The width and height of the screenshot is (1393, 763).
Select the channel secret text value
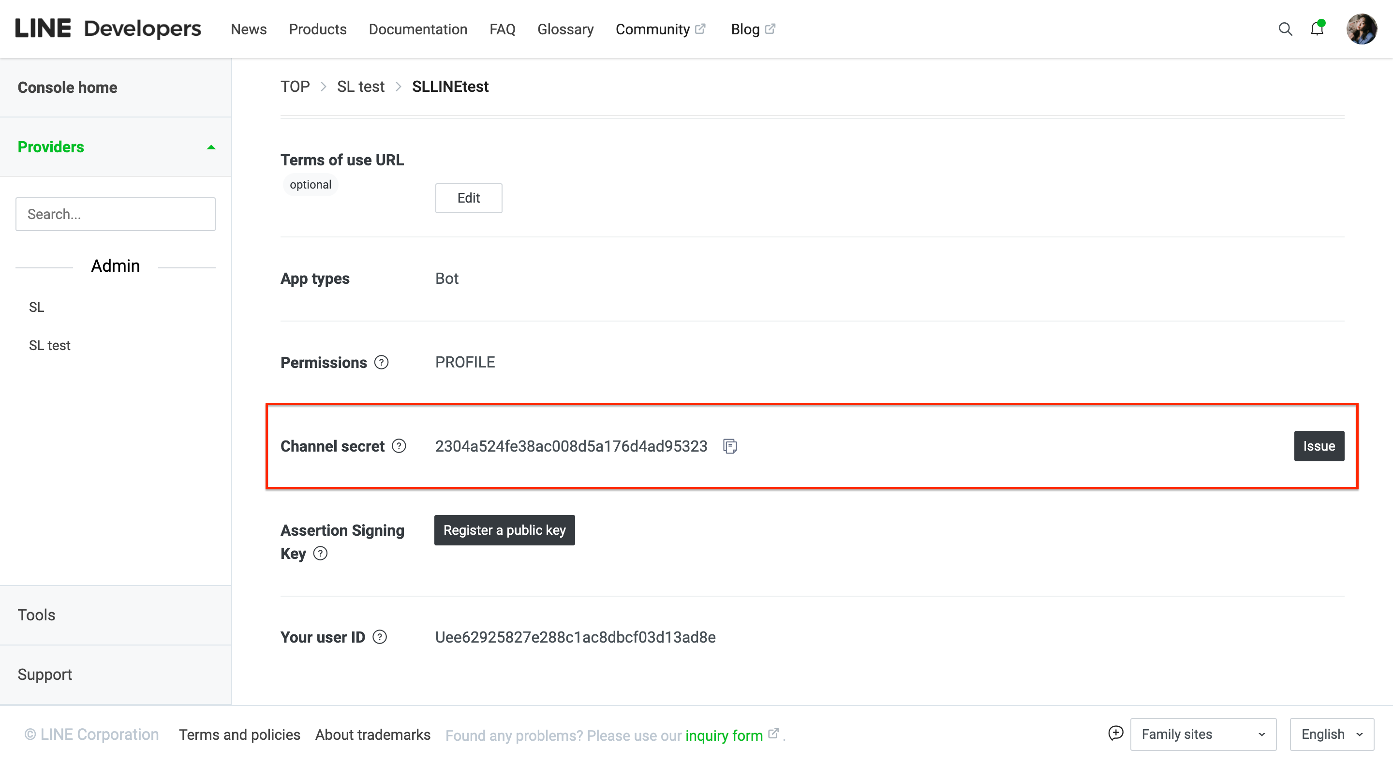coord(571,446)
